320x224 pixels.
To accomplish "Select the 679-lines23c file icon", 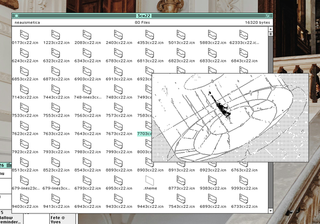I will (x=24, y=181).
